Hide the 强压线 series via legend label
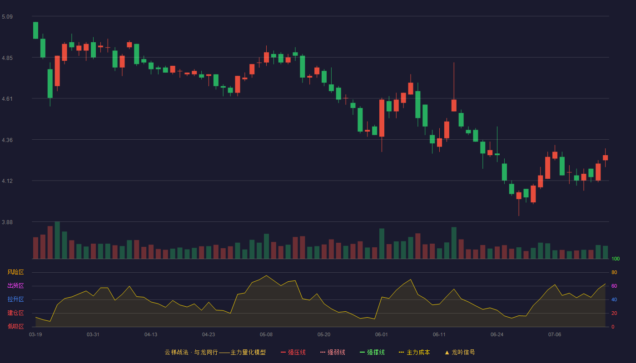 [x=297, y=352]
